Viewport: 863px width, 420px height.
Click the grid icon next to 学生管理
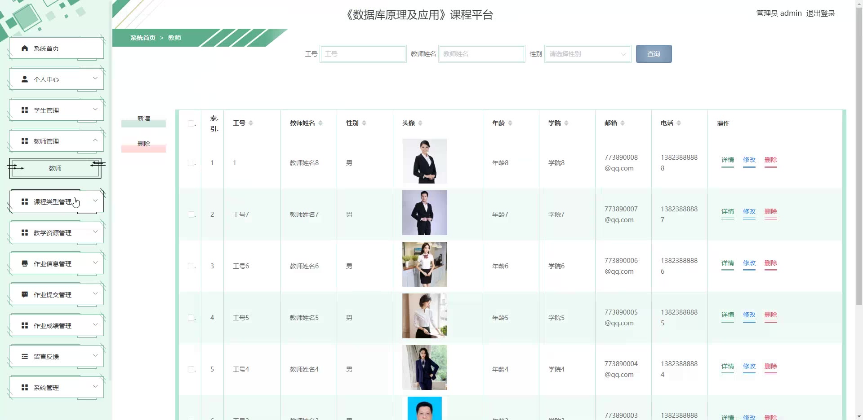click(x=25, y=110)
